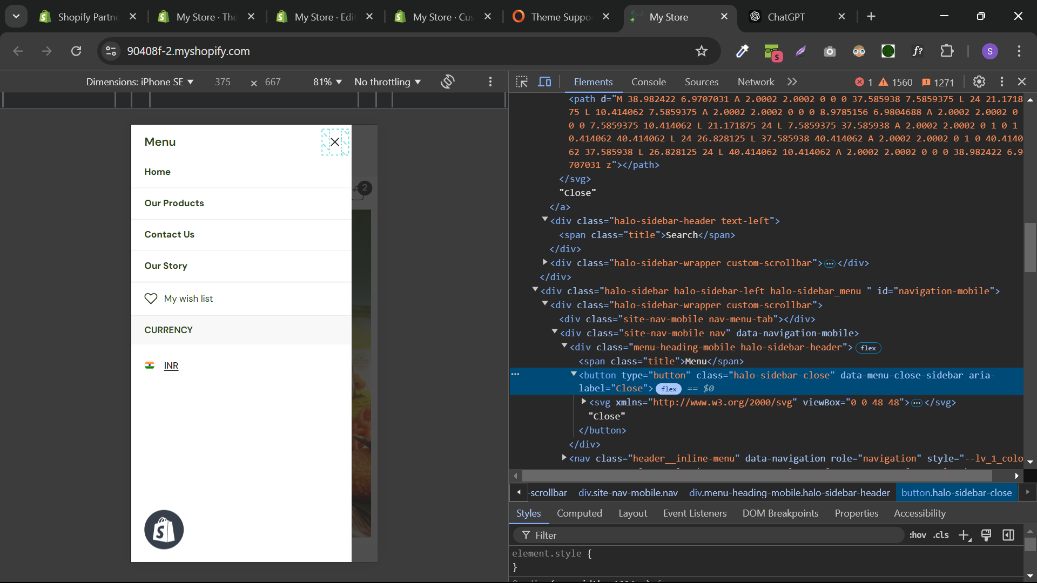The image size is (1037, 583).
Task: Toggle the device toolbar icon
Action: [544, 82]
